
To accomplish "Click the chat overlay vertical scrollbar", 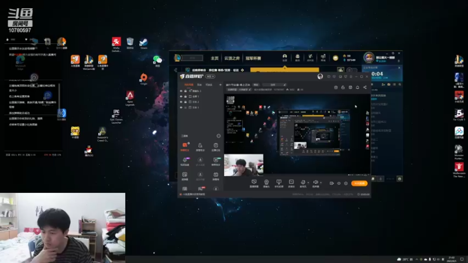I will click(59, 95).
